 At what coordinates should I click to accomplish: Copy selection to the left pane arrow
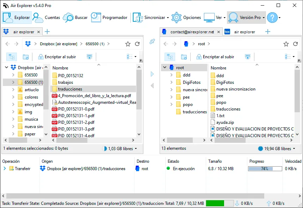point(152,86)
